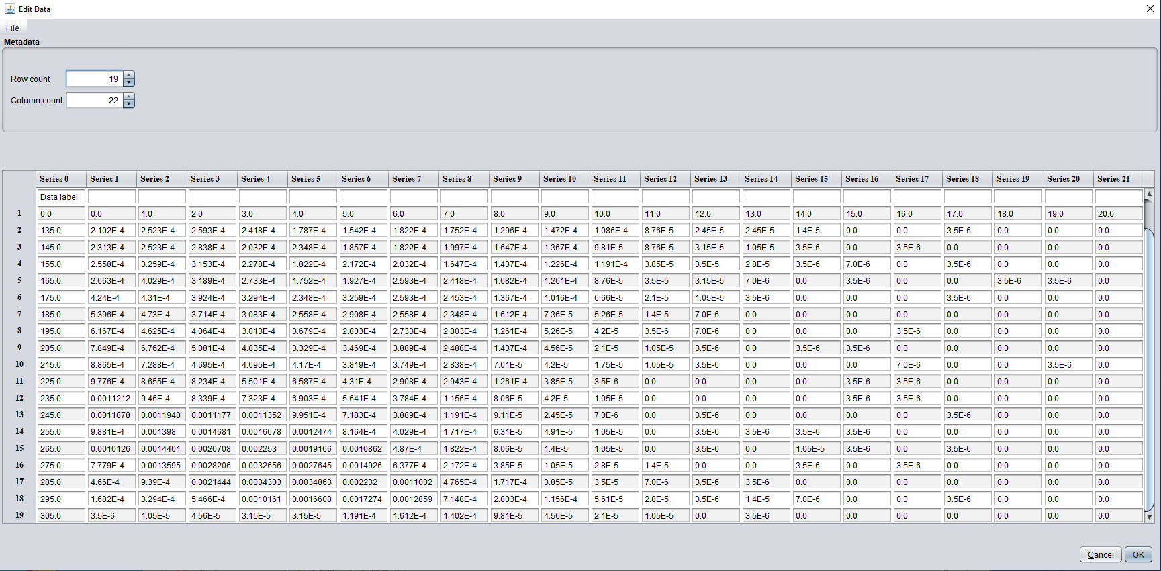Select cell '10.0' in row 1
This screenshot has width=1161, height=571.
615,214
